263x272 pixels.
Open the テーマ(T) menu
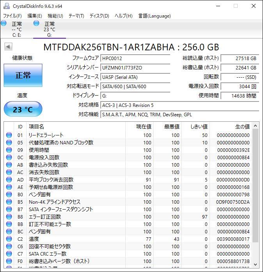76,16
